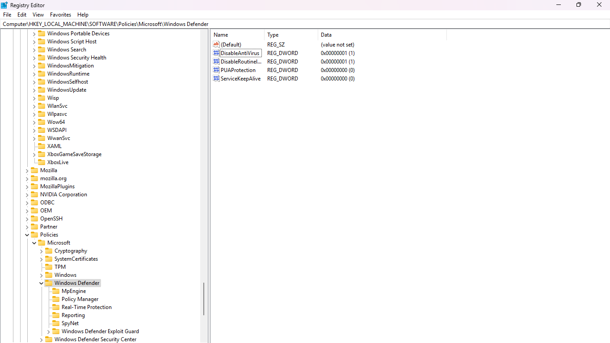The height and width of the screenshot is (343, 610).
Task: Click the Windows Search folder icon
Action: (42, 50)
